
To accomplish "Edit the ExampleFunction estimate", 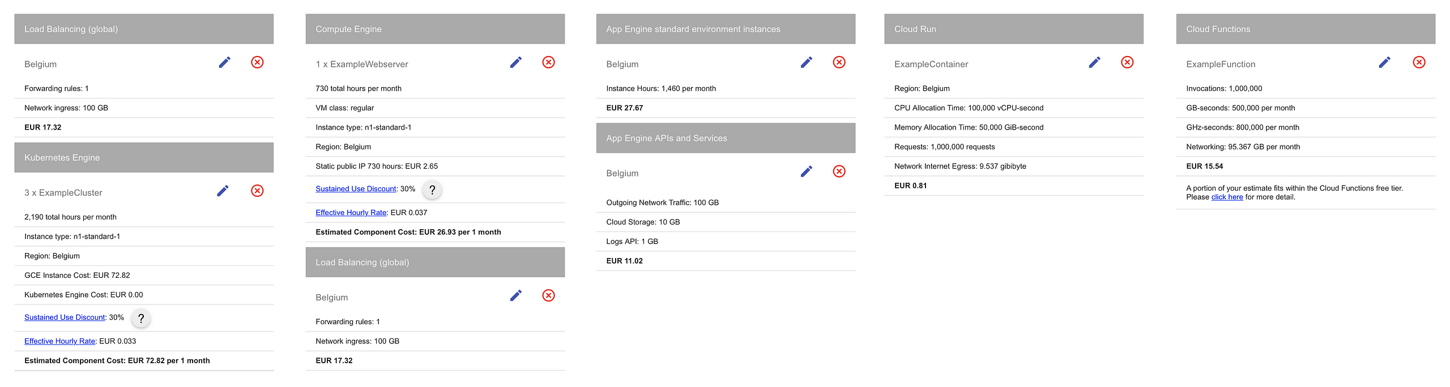I will [1385, 62].
